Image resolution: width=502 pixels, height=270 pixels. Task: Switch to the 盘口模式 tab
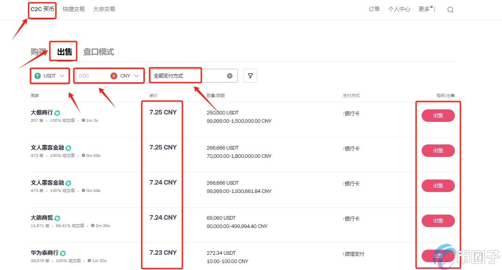click(x=98, y=52)
